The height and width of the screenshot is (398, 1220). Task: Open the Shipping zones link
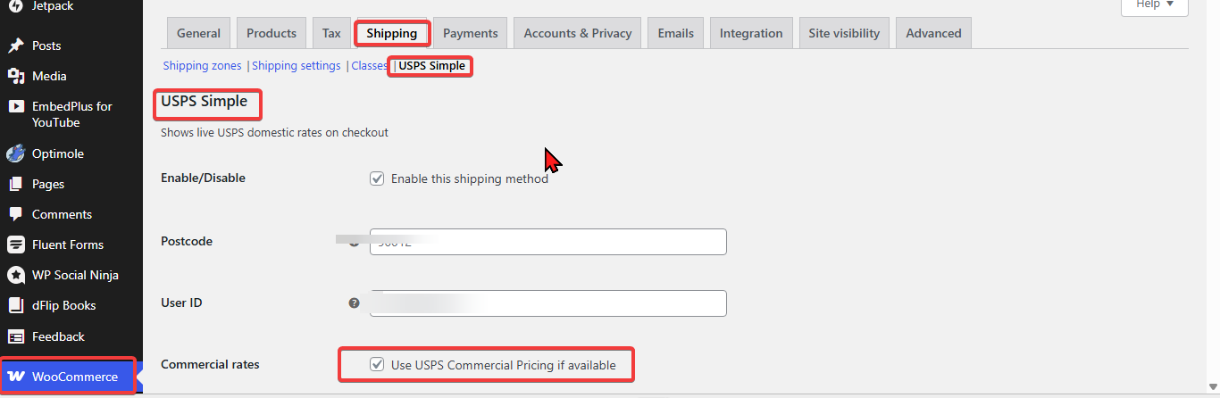click(x=202, y=66)
